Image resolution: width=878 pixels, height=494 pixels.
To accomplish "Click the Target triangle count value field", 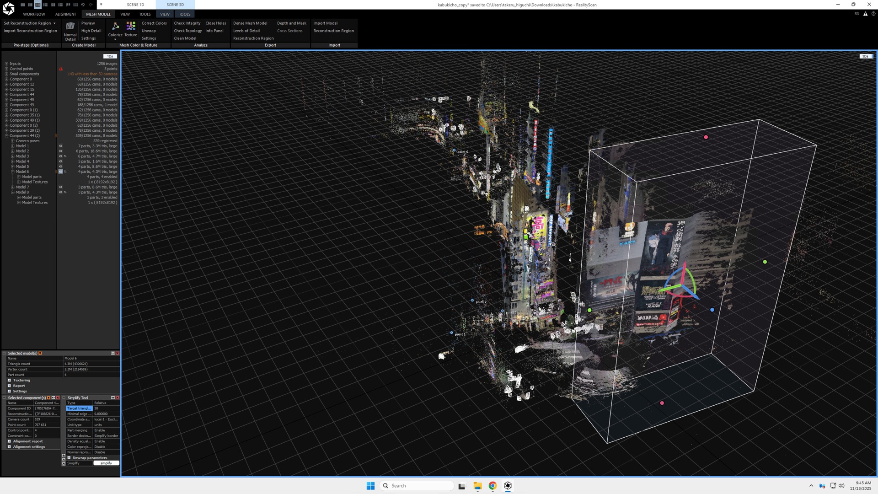I will tap(106, 408).
